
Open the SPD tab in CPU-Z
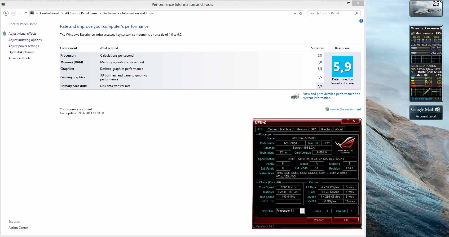(314, 129)
